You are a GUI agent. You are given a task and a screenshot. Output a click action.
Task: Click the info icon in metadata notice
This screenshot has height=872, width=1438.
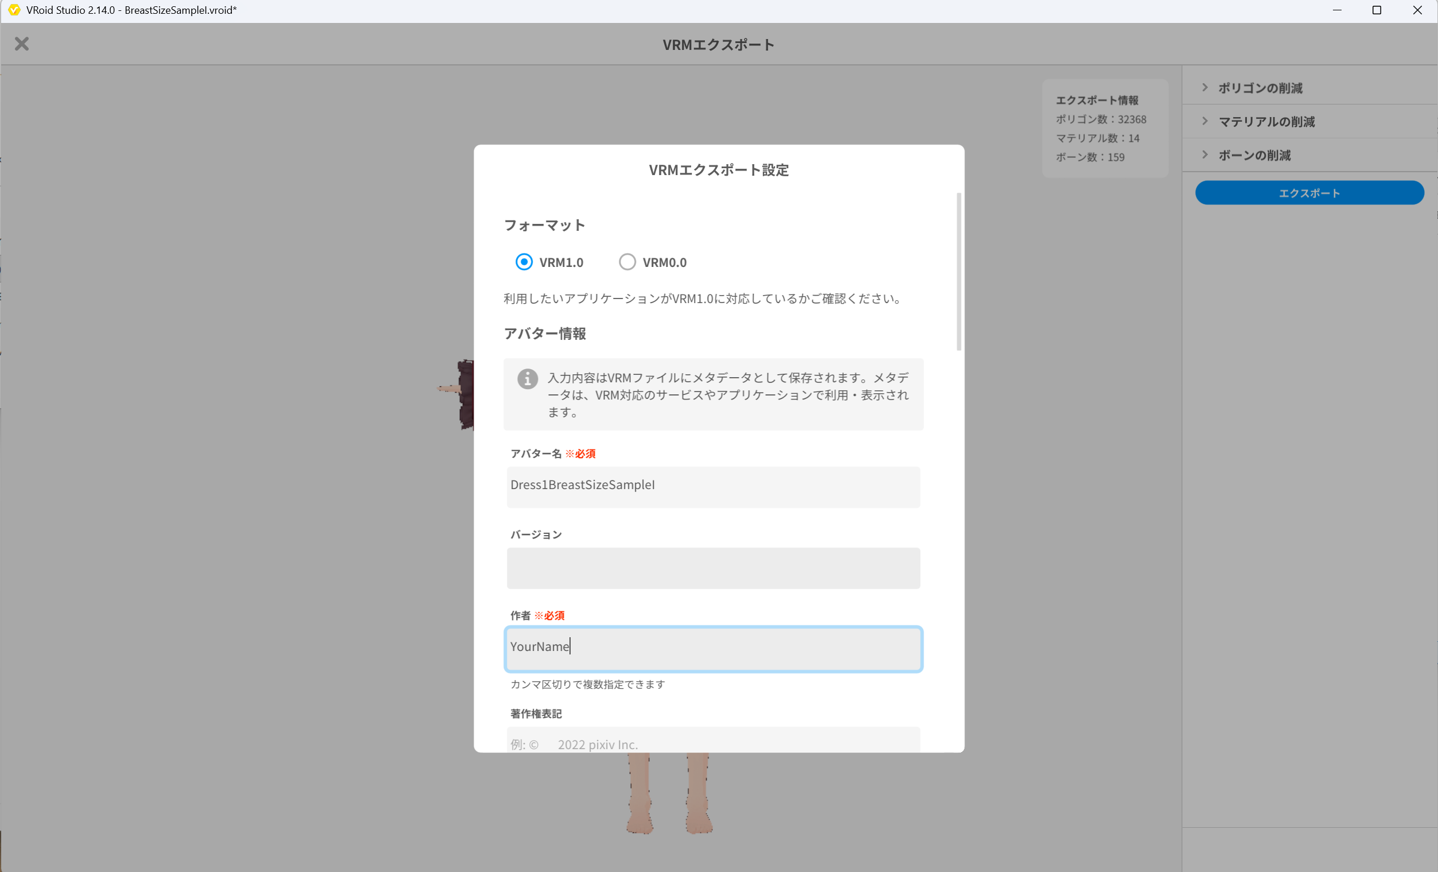[x=527, y=379]
